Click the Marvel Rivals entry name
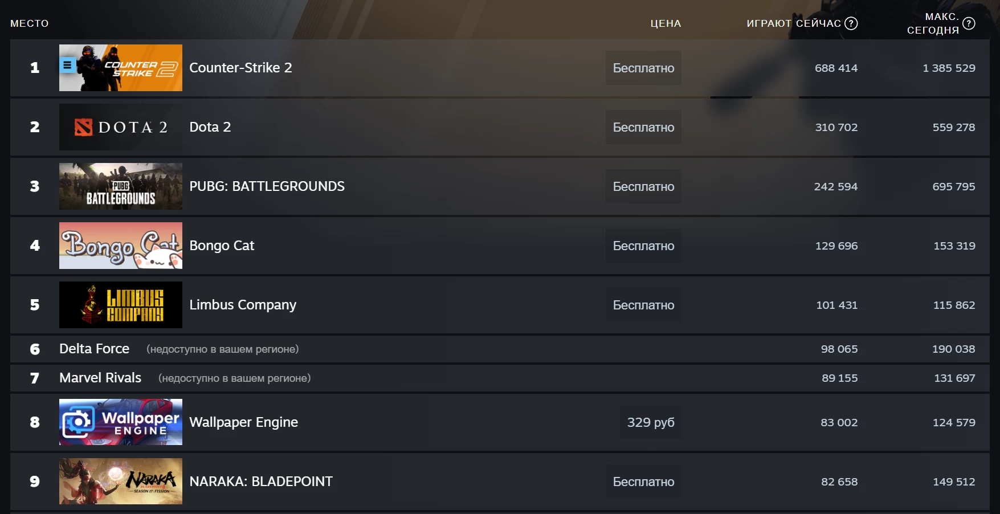The width and height of the screenshot is (1000, 514). [x=100, y=378]
